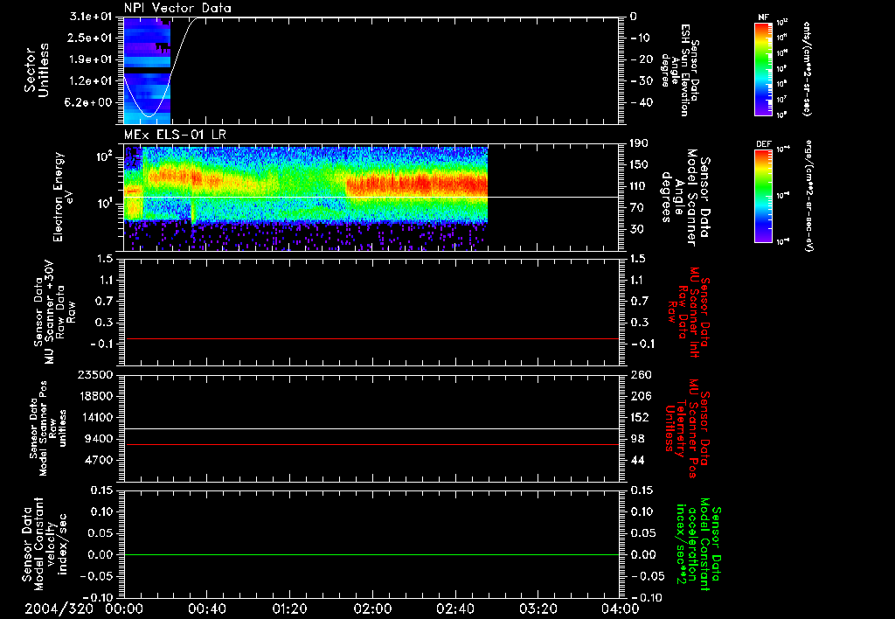Click the "152" telemetry axis tick
The width and height of the screenshot is (895, 619).
coord(640,417)
